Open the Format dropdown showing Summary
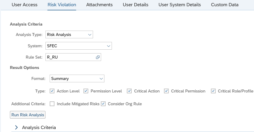Viewport: 254px width, 132px height. (x=101, y=78)
